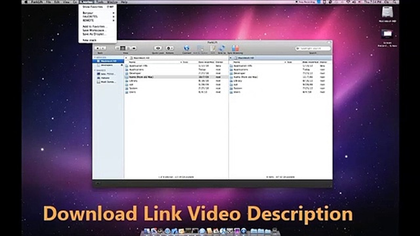Click the Apple menu icon
Image resolution: width=420 pixels, height=236 pixels.
[x=26, y=2]
